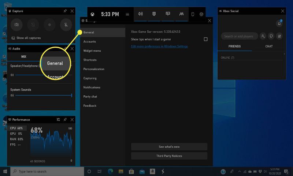Select RAM 83% metric
Image resolution: width=293 pixels, height=176 pixels.
17,139
